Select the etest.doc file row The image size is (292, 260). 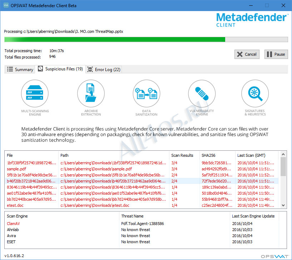tap(142, 205)
